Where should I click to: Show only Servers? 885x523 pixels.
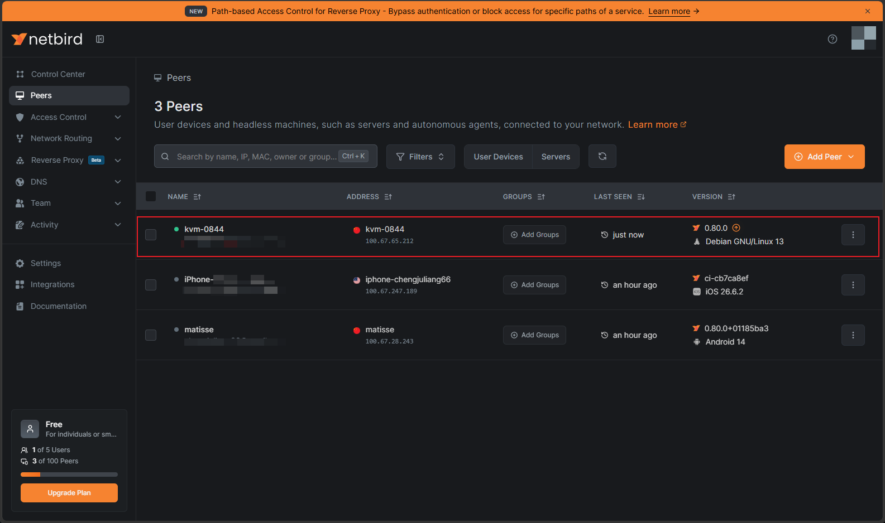pyautogui.click(x=556, y=157)
